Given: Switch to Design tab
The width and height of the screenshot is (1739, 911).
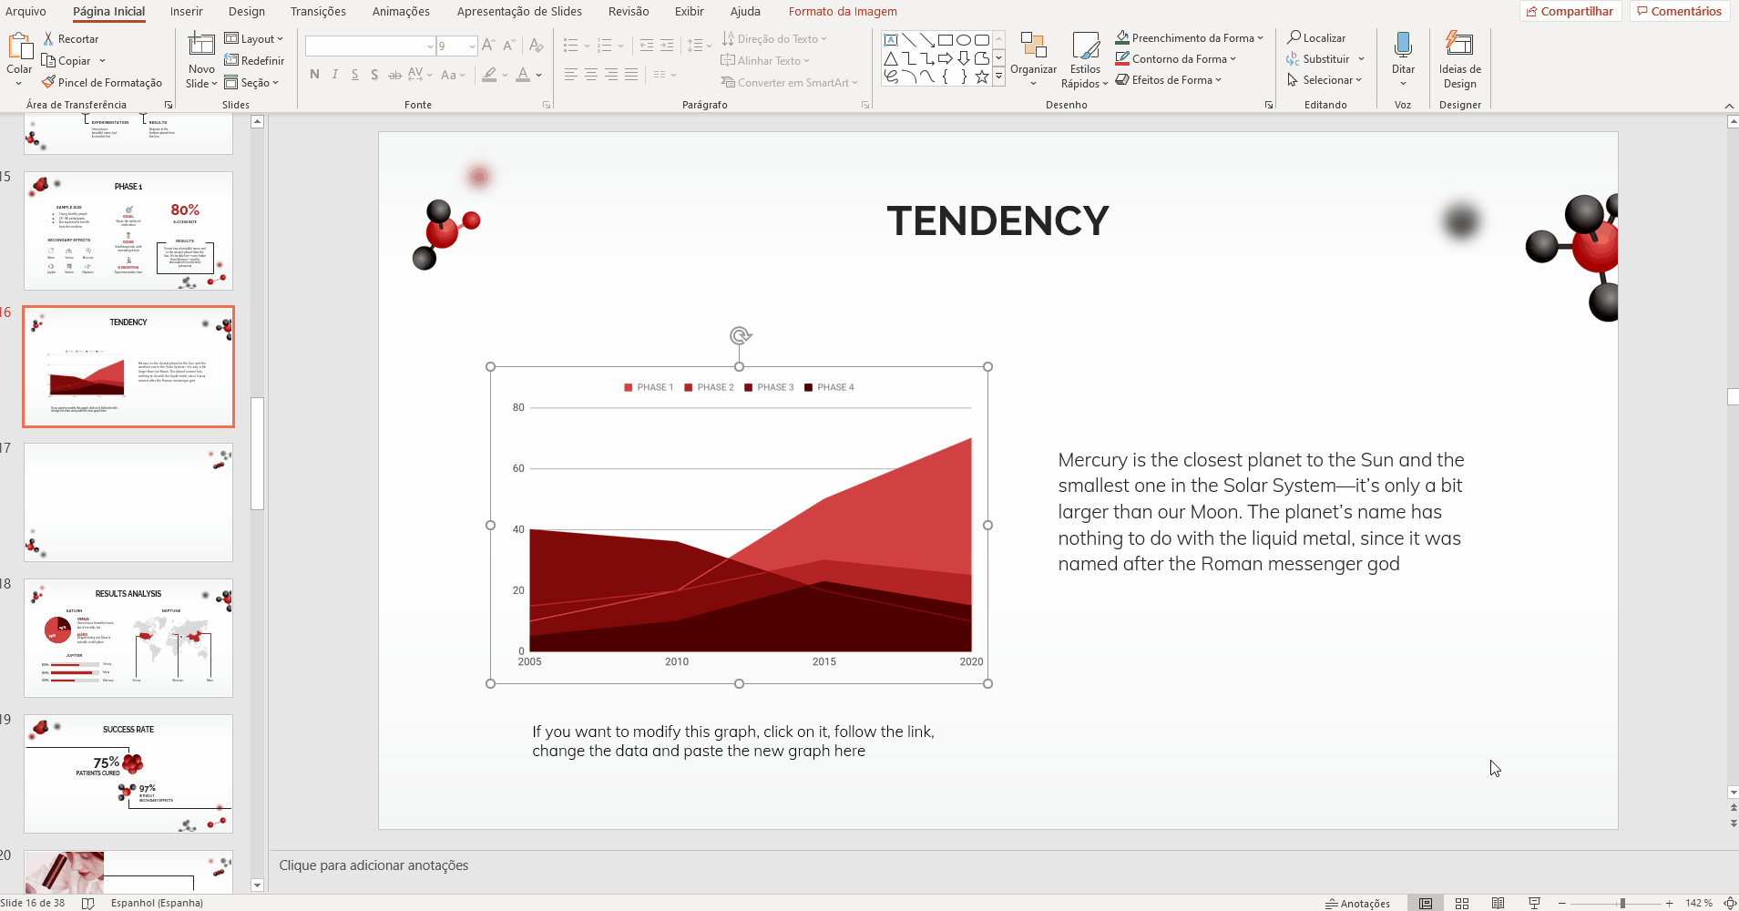Looking at the screenshot, I should pos(247,11).
